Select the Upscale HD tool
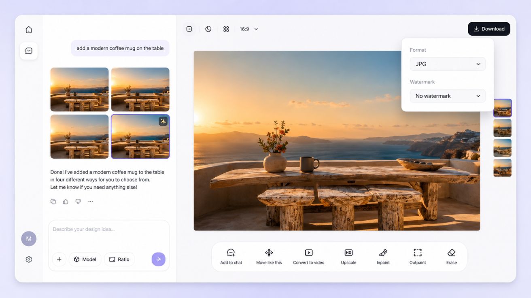This screenshot has width=531, height=298. pyautogui.click(x=348, y=257)
